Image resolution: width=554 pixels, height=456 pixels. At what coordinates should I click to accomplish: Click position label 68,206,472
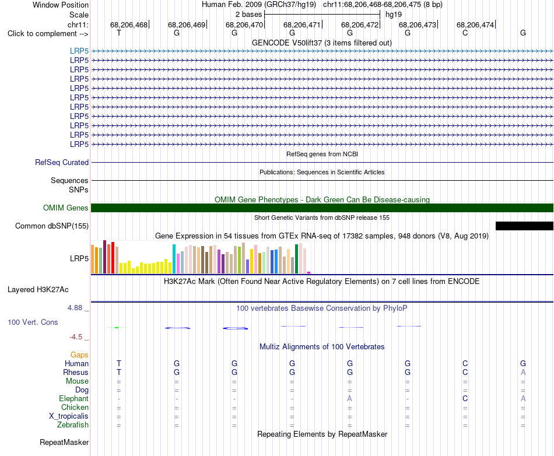tap(360, 24)
